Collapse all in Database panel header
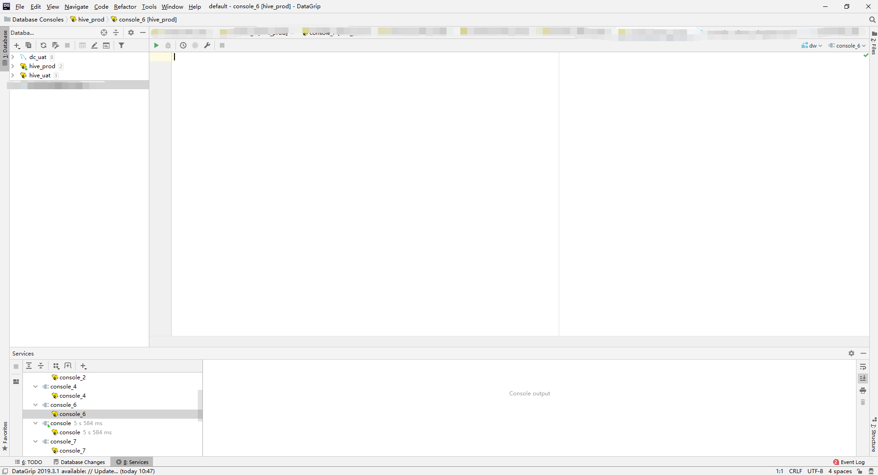This screenshot has width=878, height=475. tap(116, 32)
